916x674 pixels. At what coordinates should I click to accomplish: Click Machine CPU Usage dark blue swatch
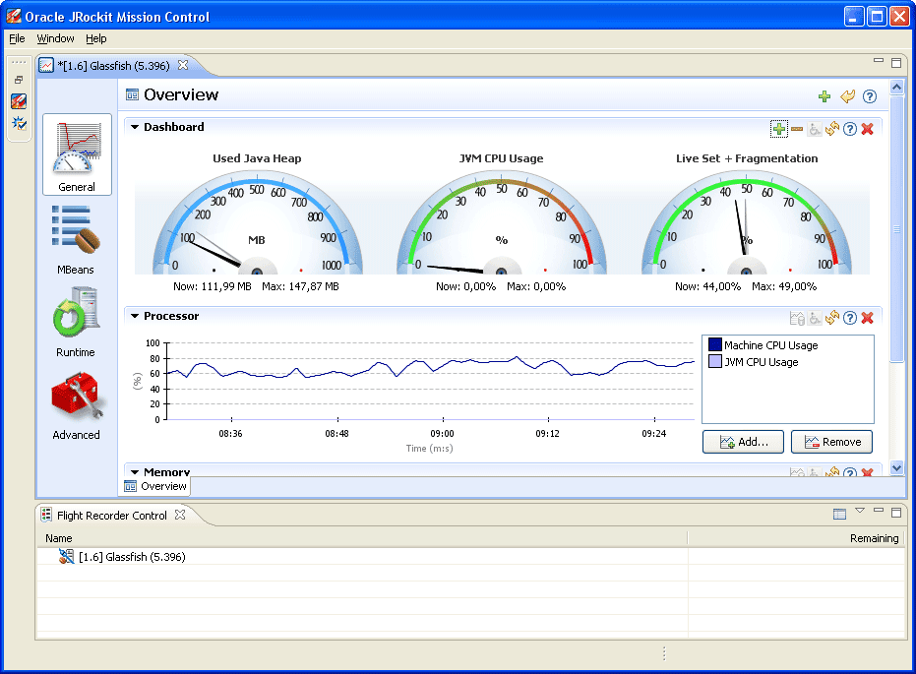pos(715,344)
